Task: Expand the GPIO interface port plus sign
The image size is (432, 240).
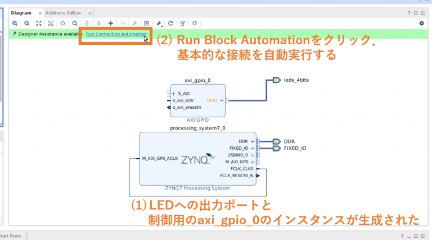Action: pos(222,100)
